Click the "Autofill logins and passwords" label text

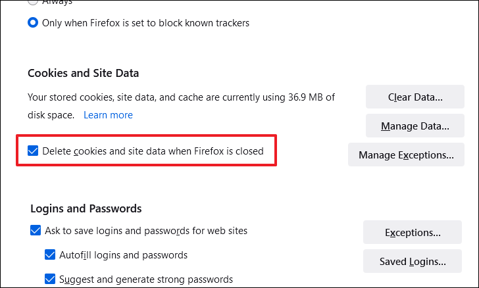click(124, 255)
